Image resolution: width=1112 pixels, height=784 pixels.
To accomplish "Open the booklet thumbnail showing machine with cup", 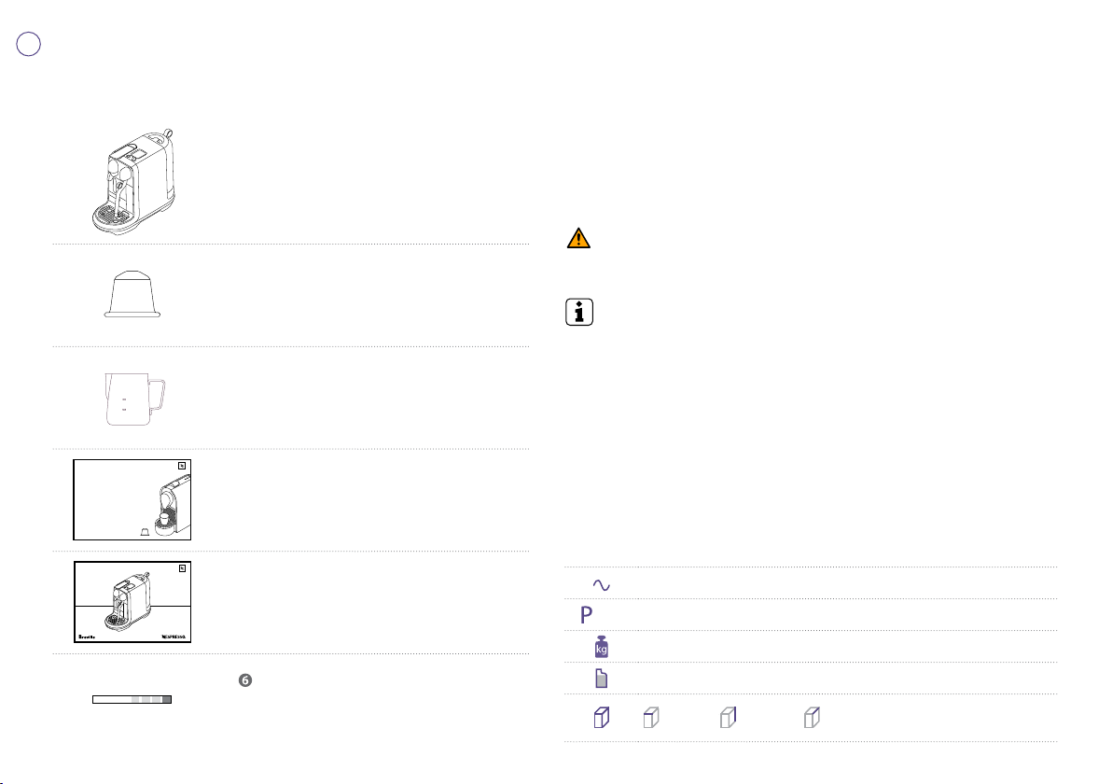I will (x=132, y=499).
